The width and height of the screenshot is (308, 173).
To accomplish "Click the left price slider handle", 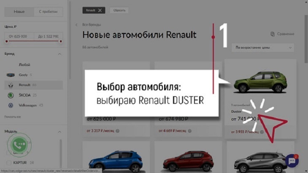I will [7, 41].
